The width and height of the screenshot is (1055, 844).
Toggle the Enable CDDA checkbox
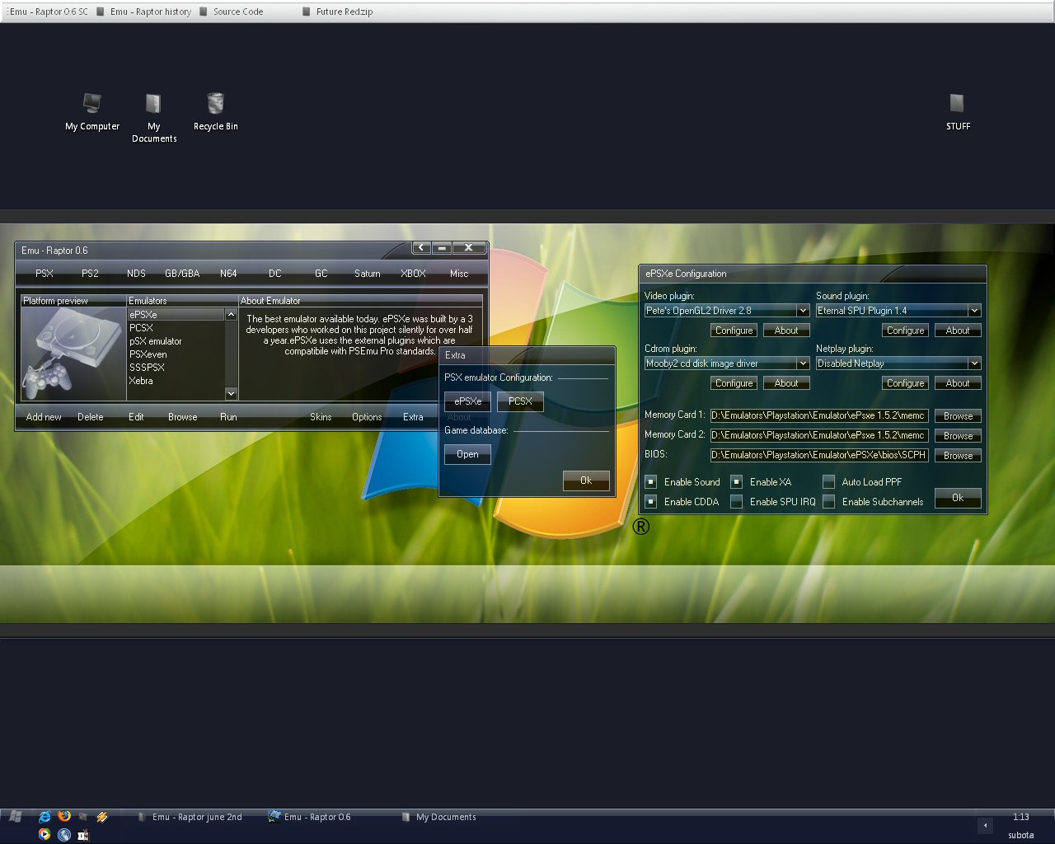tap(651, 501)
